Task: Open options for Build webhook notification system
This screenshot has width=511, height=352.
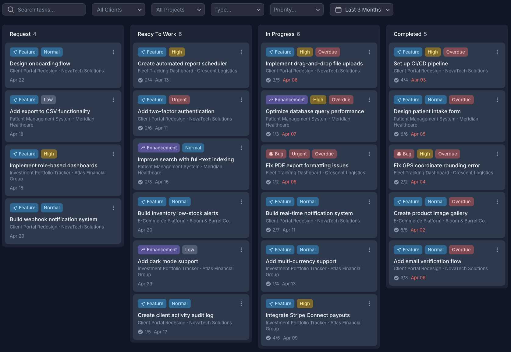Action: pos(113,208)
